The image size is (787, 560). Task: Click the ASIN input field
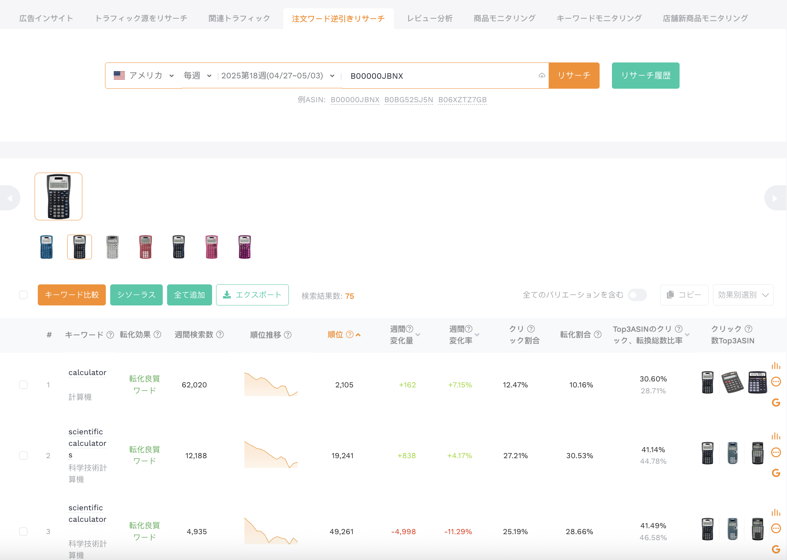(x=442, y=76)
